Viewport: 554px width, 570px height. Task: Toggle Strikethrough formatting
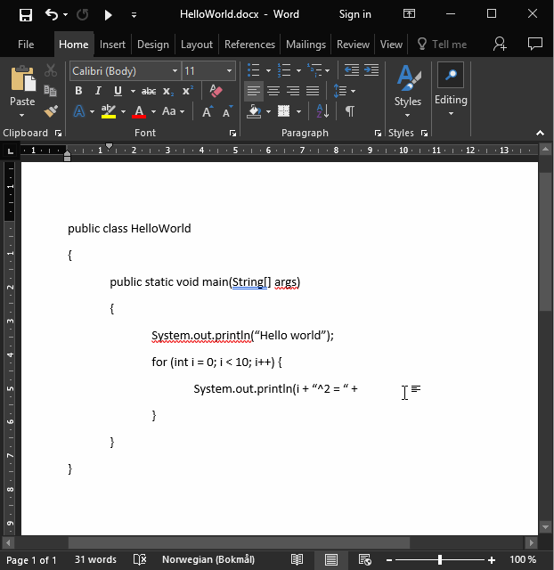pos(149,91)
